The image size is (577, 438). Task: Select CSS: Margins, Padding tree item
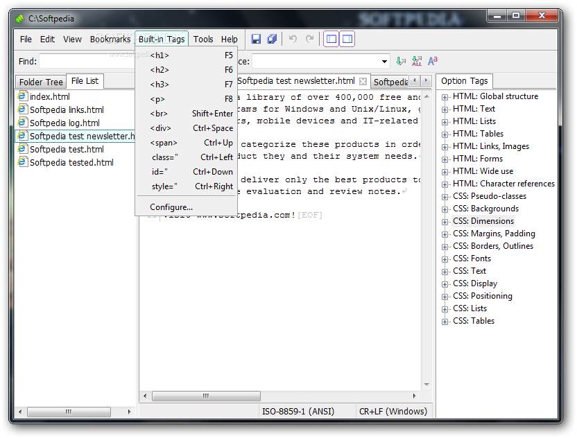[494, 234]
